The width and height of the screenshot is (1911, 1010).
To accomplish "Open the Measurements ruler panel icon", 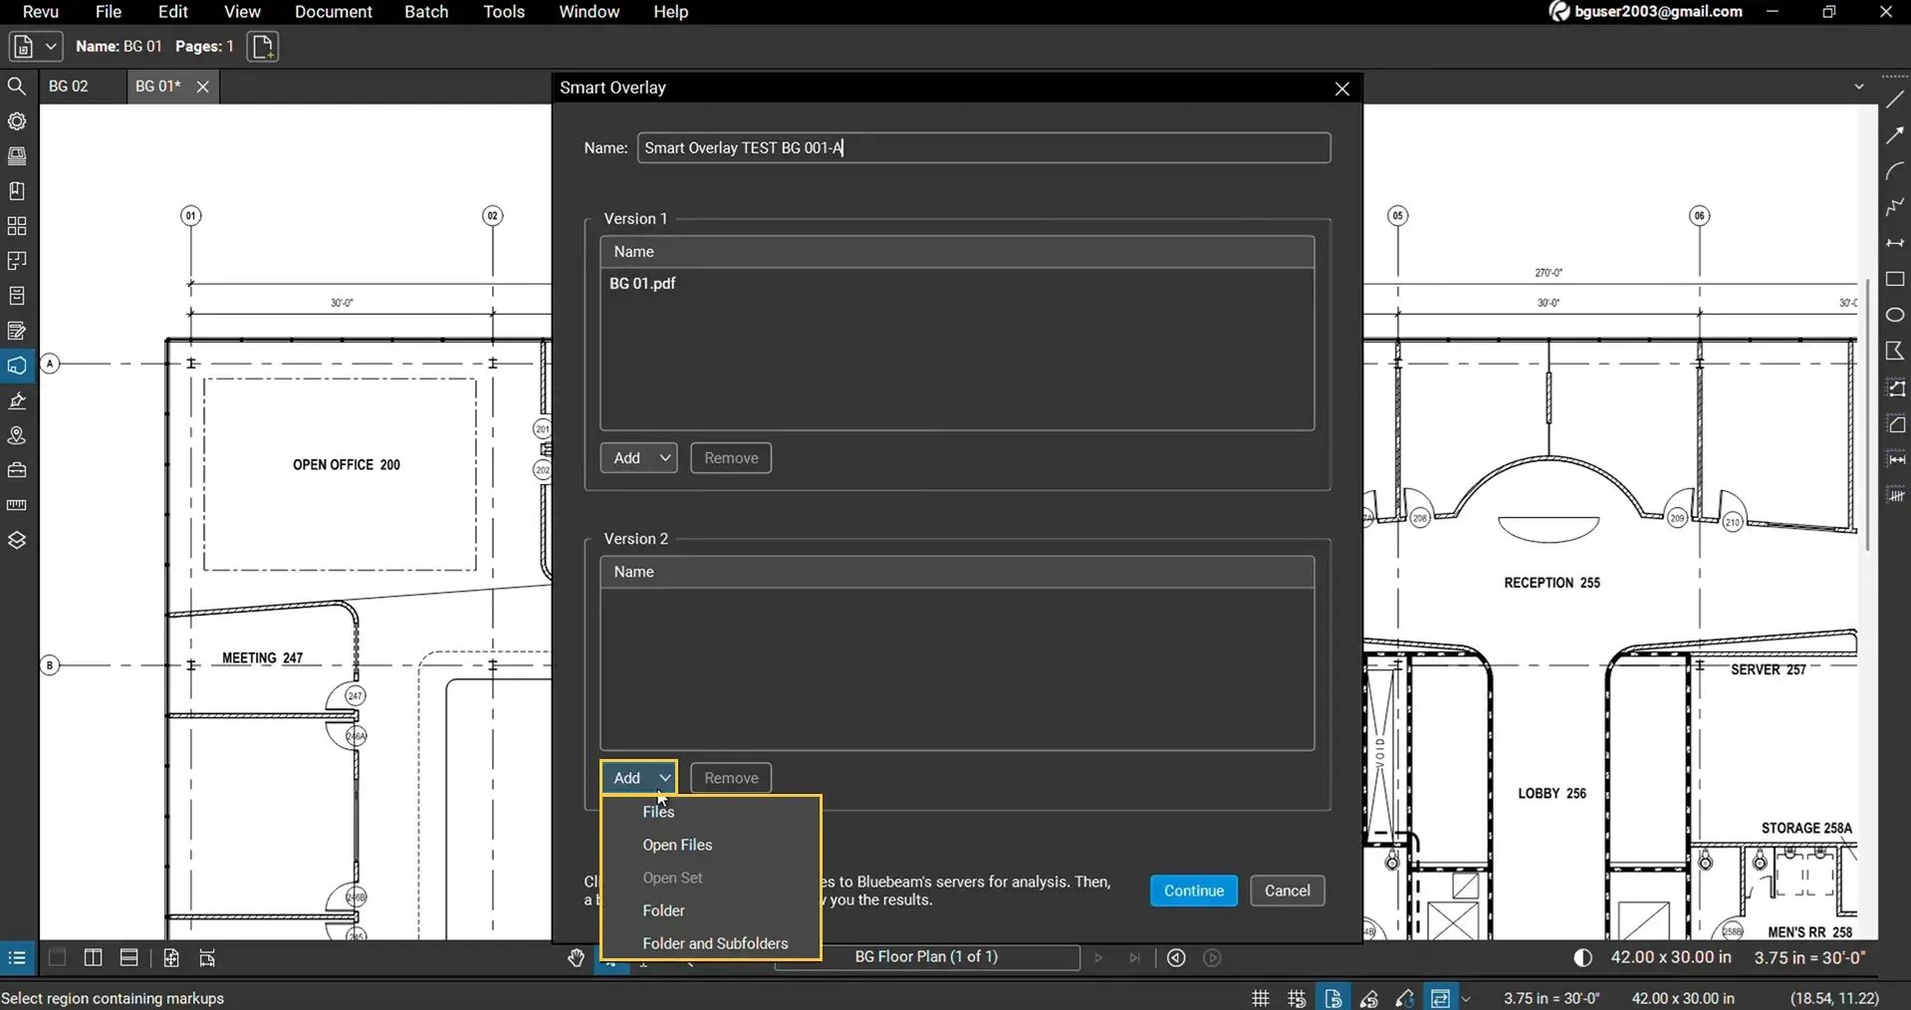I will tap(17, 505).
